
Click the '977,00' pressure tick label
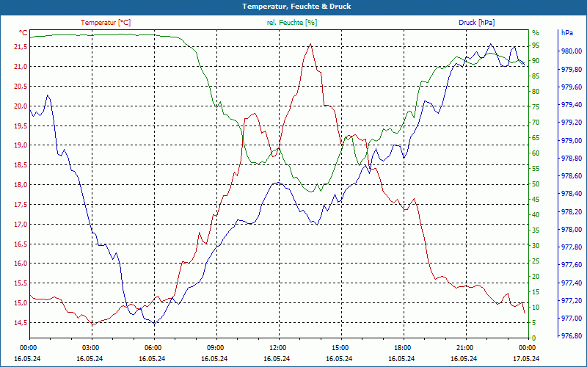coord(572,319)
